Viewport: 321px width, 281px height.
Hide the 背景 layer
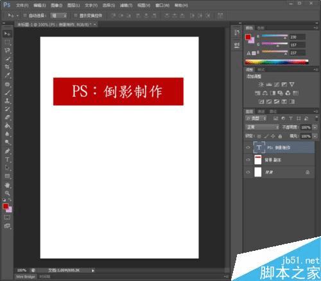click(248, 172)
